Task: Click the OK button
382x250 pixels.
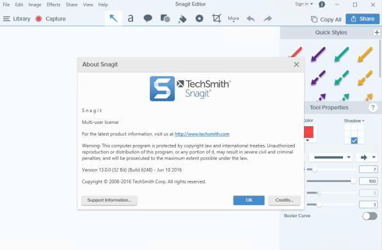Action: [x=249, y=200]
